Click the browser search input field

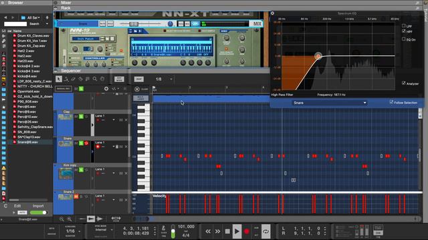15,24
